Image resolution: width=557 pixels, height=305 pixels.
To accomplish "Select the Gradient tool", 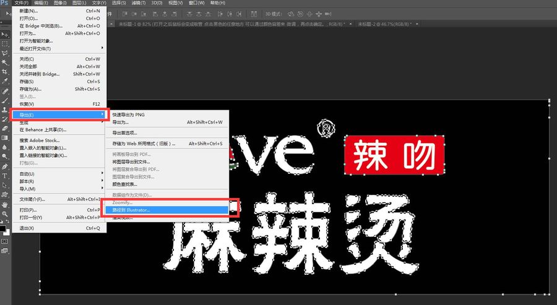I will pyautogui.click(x=4, y=137).
